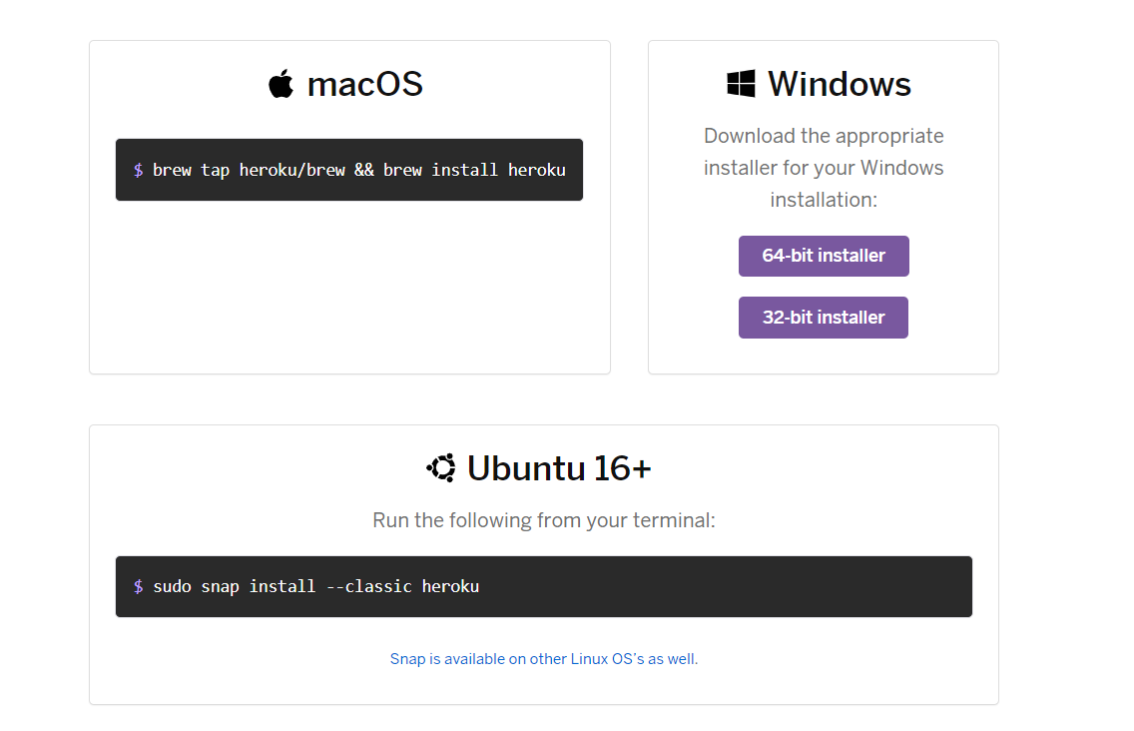Click the 'Download the appropriate installer' description
Image resolution: width=1134 pixels, height=731 pixels.
824,168
